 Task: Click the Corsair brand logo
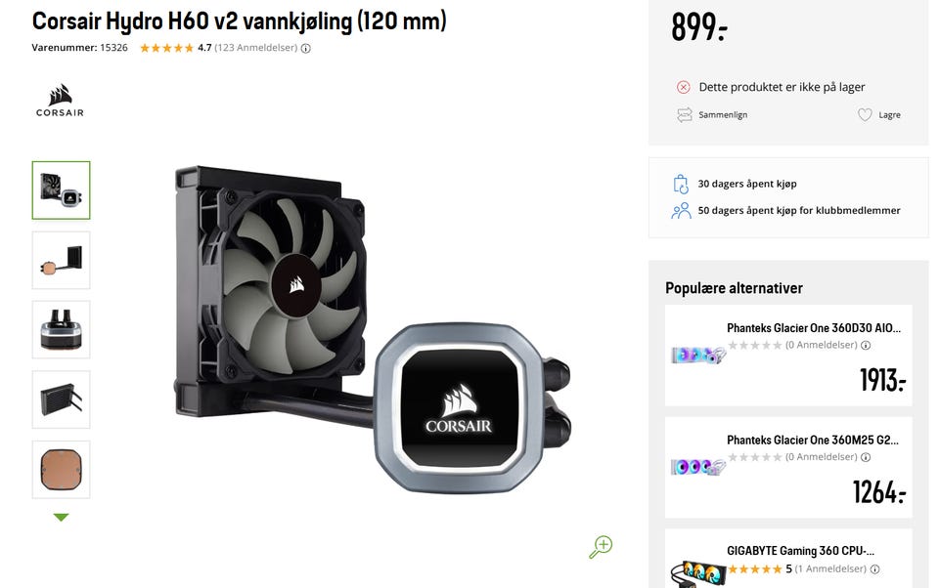click(60, 101)
